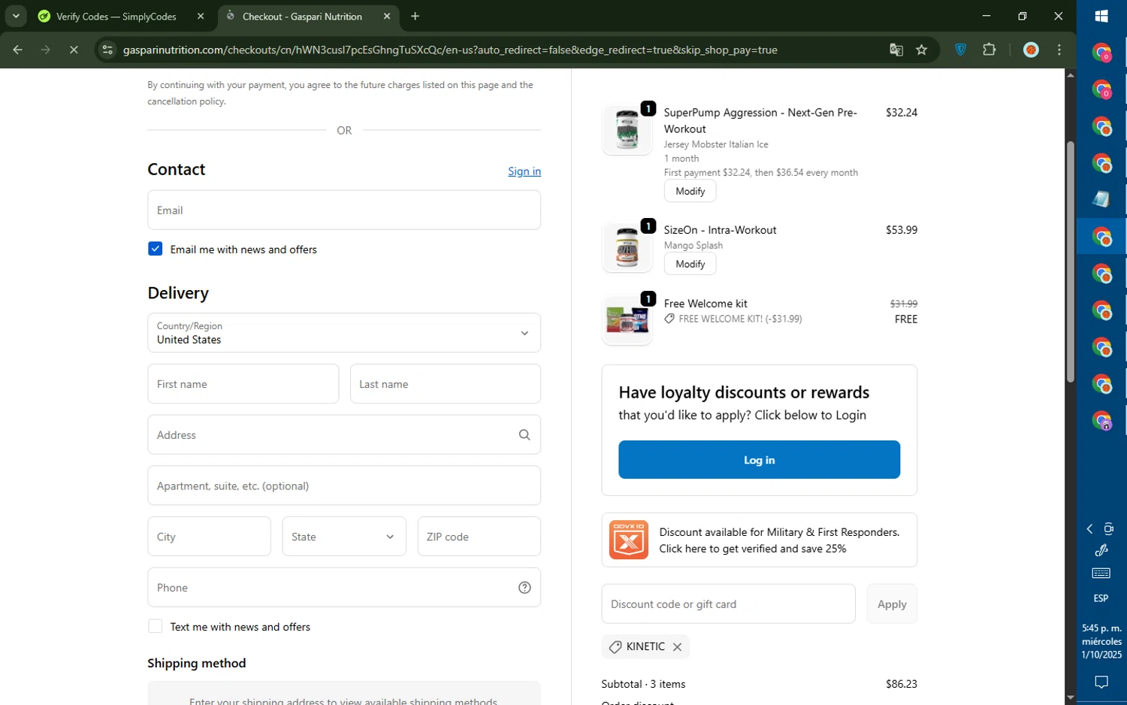
Task: Click the translate page icon
Action: coord(896,50)
